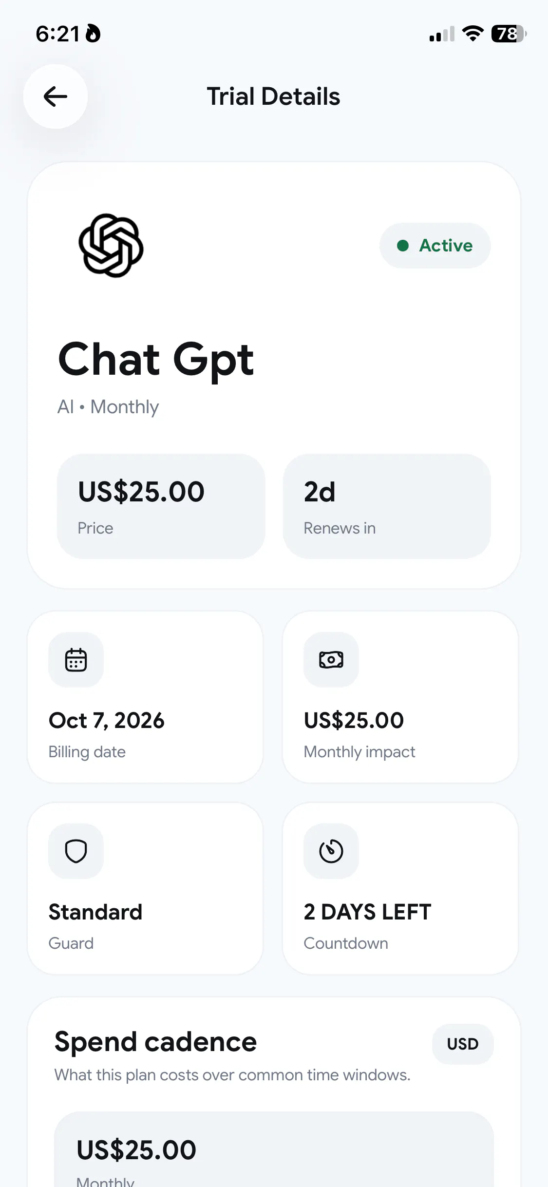Tap the battery indicator in status bar
548x1187 pixels.
(x=509, y=34)
